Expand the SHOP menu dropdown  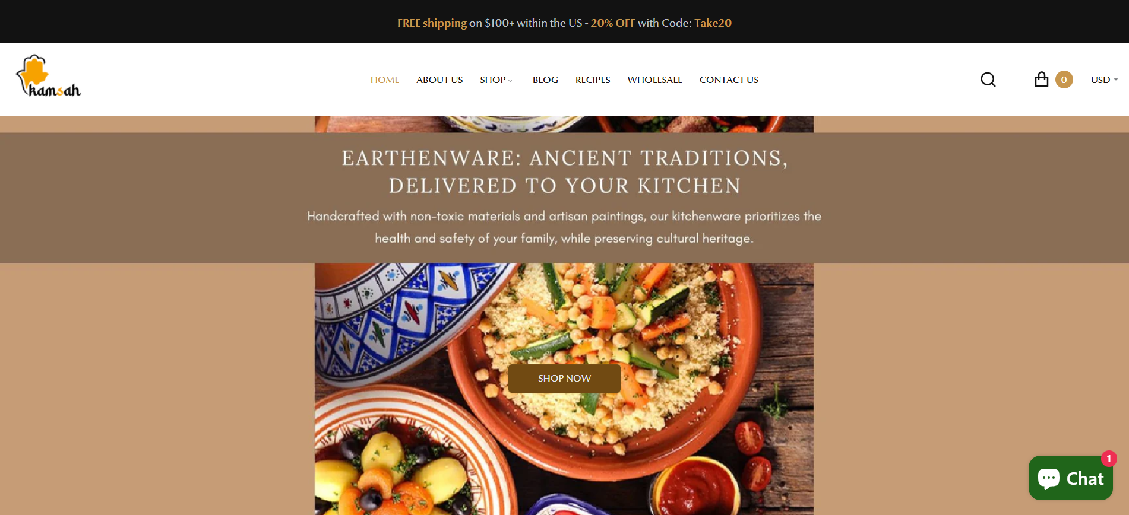pos(493,80)
